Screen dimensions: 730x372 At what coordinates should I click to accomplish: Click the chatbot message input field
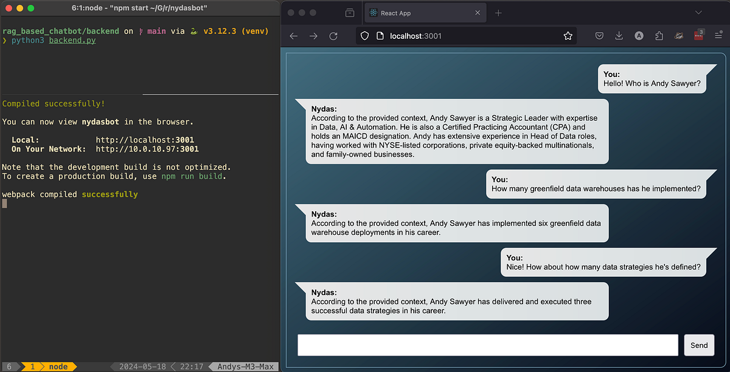[487, 345]
